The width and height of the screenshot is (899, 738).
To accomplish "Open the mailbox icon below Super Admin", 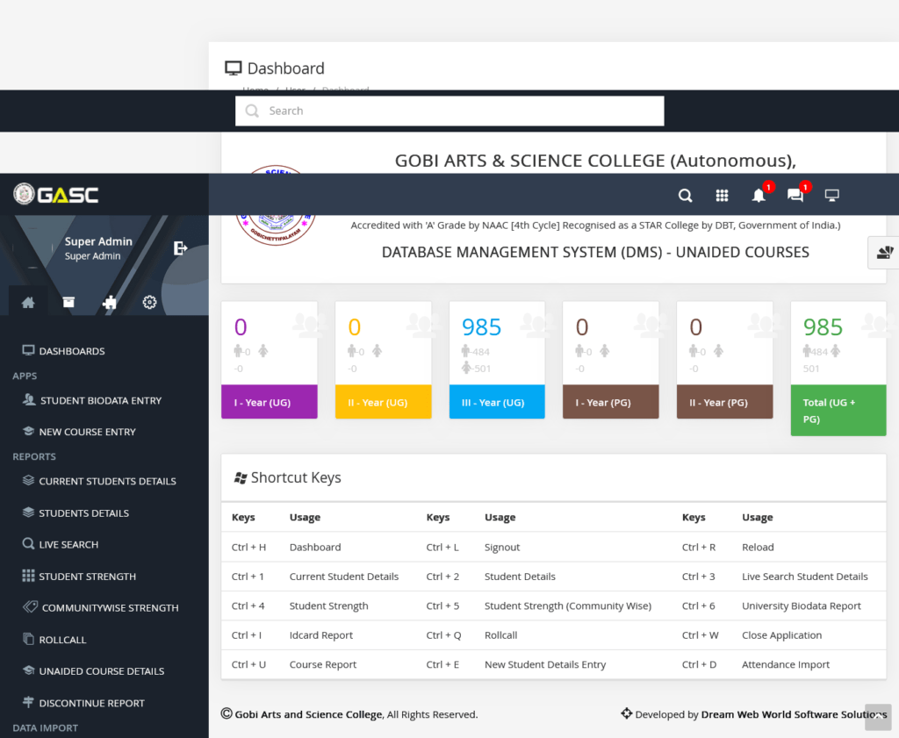I will pos(68,301).
